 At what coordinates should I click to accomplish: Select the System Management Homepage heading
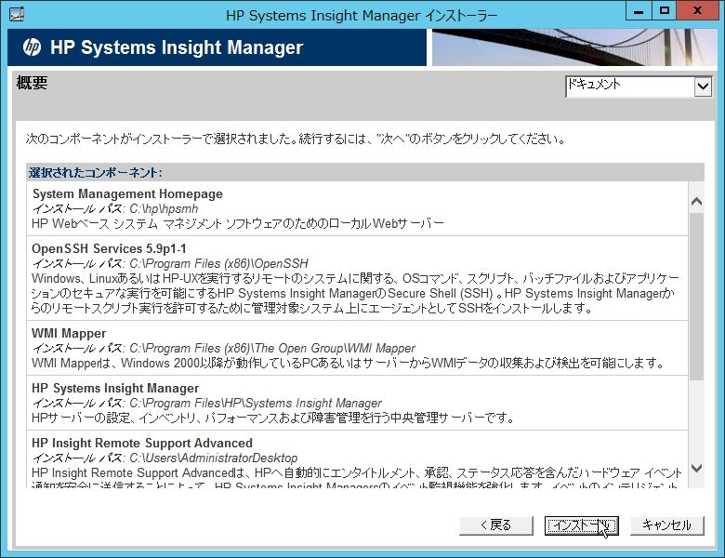point(127,193)
